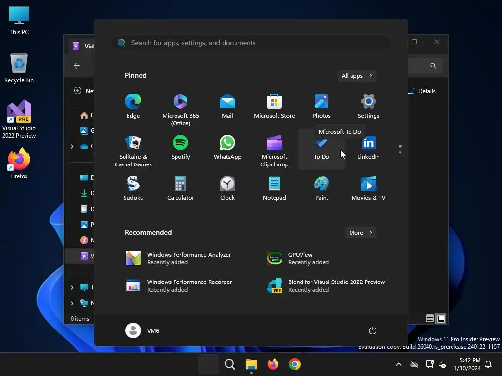The height and width of the screenshot is (376, 502).
Task: Select Downloads in File Explorer sidebar
Action: 86,193
